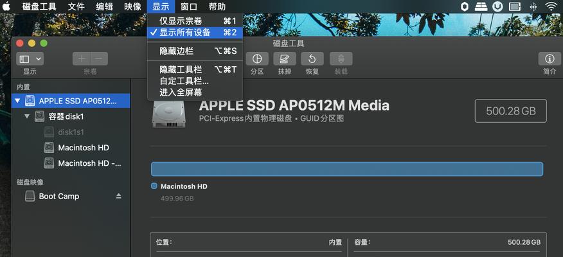Open the Wi-Fi status menu
The width and height of the screenshot is (563, 257).
[550, 6]
